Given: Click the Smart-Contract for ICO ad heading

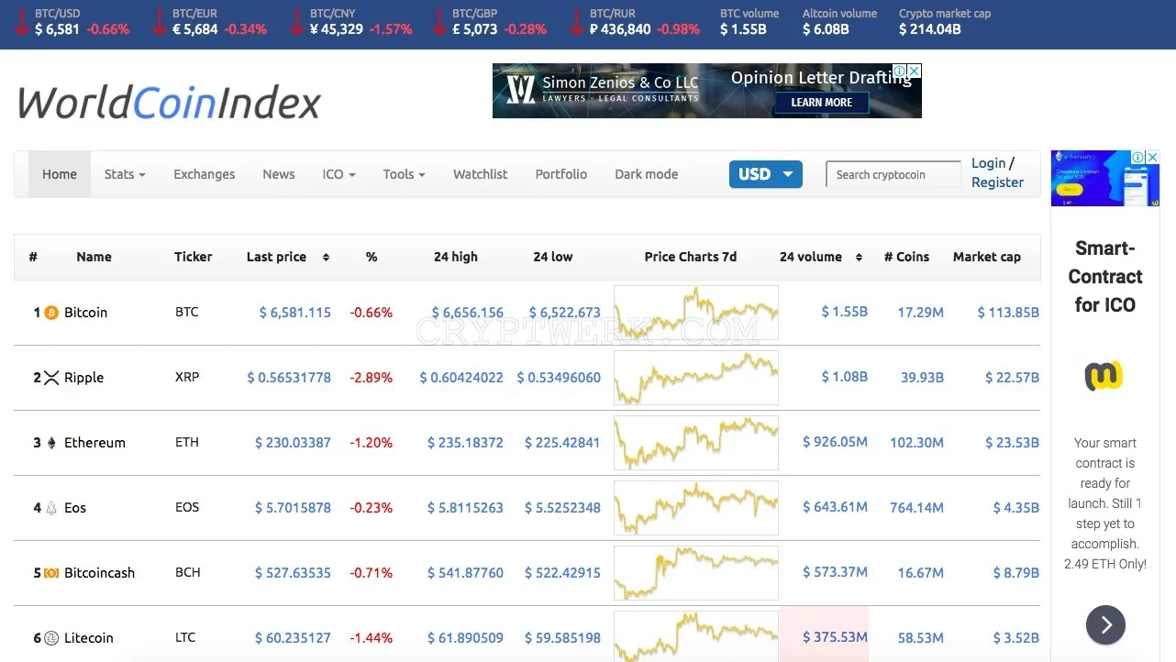Looking at the screenshot, I should 1105,277.
